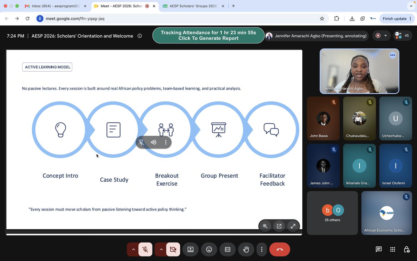417x261 pixels.
Task: Click the Group Present chart icon
Action: tap(219, 129)
